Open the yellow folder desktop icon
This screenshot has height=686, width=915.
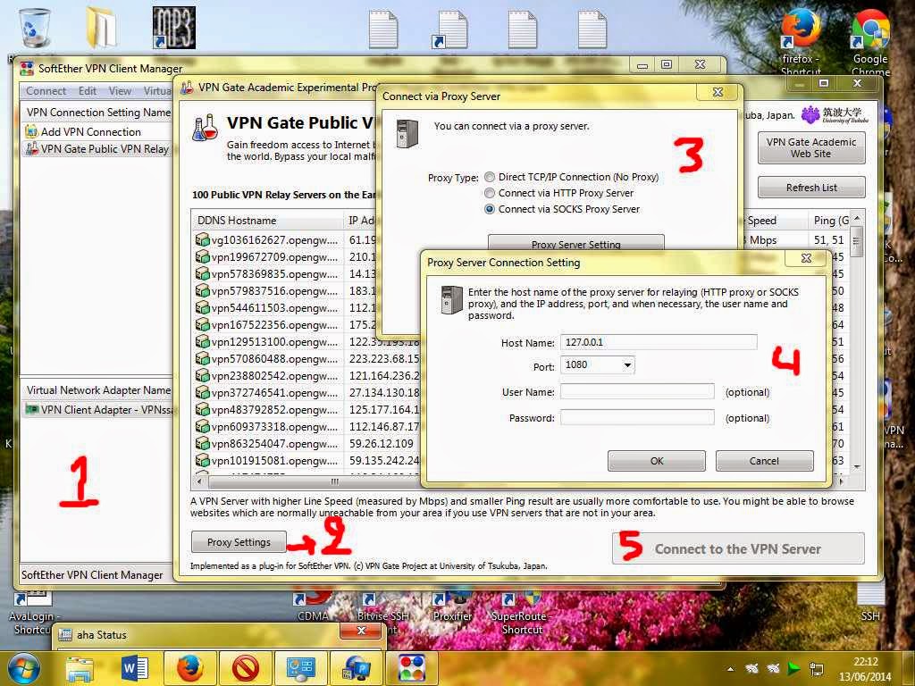104,28
